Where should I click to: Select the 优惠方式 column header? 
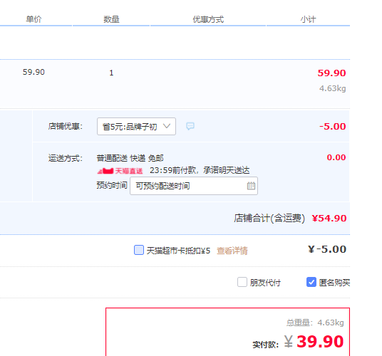pyautogui.click(x=208, y=19)
